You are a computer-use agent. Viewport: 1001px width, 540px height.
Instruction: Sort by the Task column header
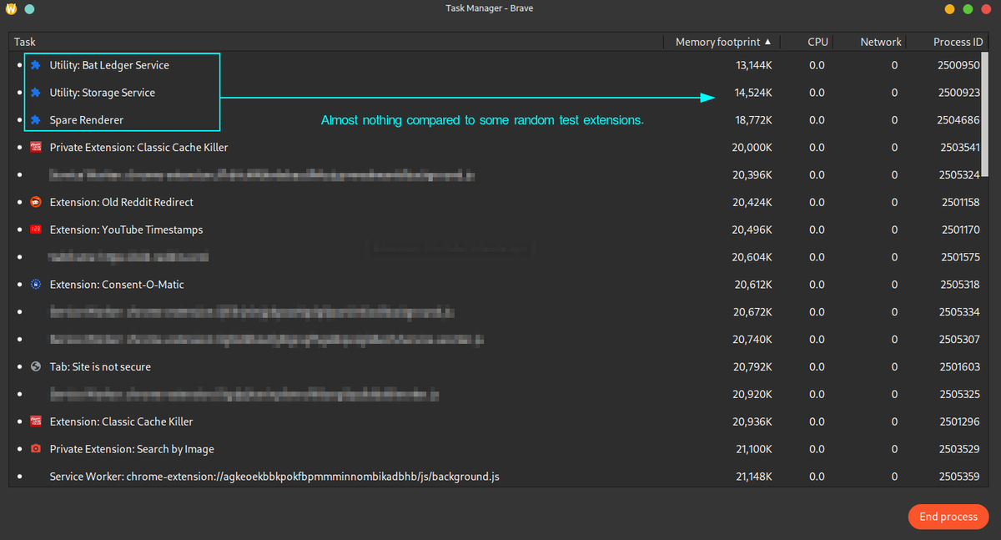click(336, 42)
